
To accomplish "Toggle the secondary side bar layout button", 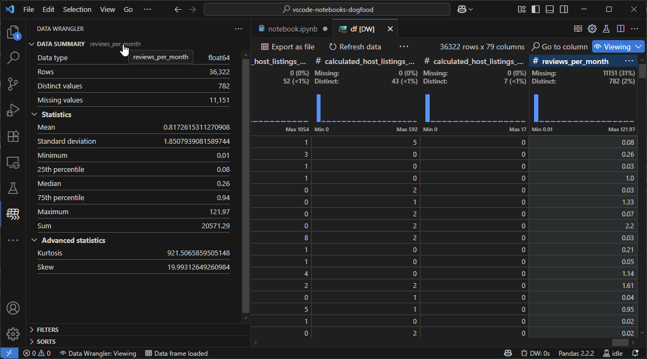I will [564, 9].
